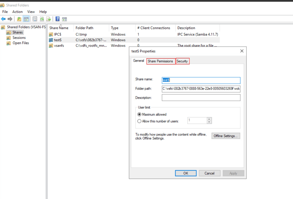
Task: Click the Export List toolbar icon
Action: (x=49, y=19)
